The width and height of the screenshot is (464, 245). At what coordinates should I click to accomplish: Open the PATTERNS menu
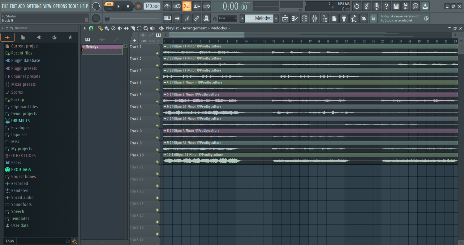[34, 6]
